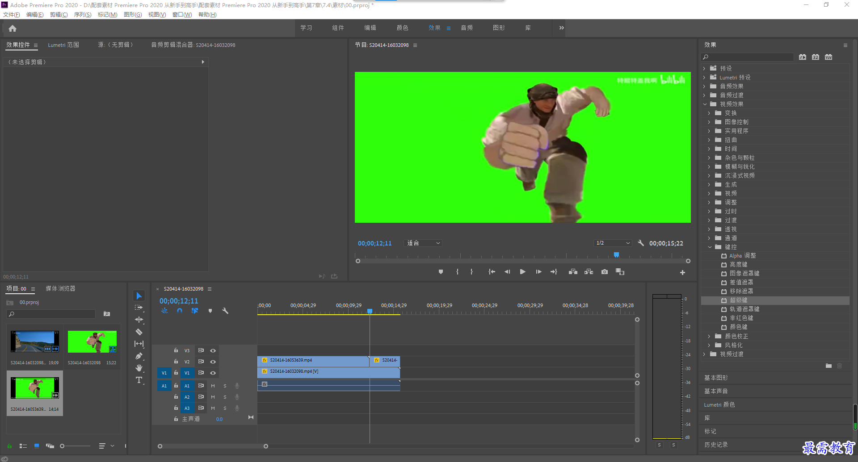The image size is (858, 462).
Task: Select the 颜色键 effect
Action: click(738, 327)
